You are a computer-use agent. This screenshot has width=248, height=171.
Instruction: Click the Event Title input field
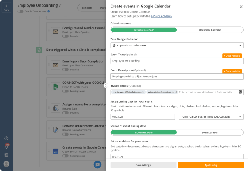pyautogui.click(x=177, y=61)
